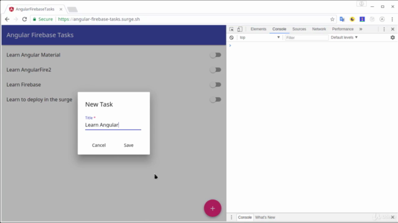Click the Chrome profile user icon
Viewport: 398px width, 223px height.
pos(361,4)
